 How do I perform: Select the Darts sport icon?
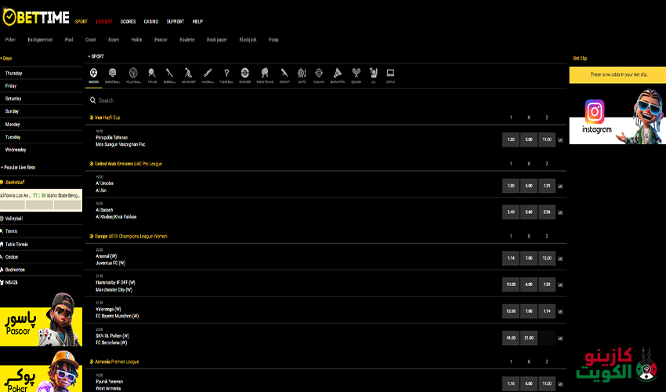click(302, 74)
